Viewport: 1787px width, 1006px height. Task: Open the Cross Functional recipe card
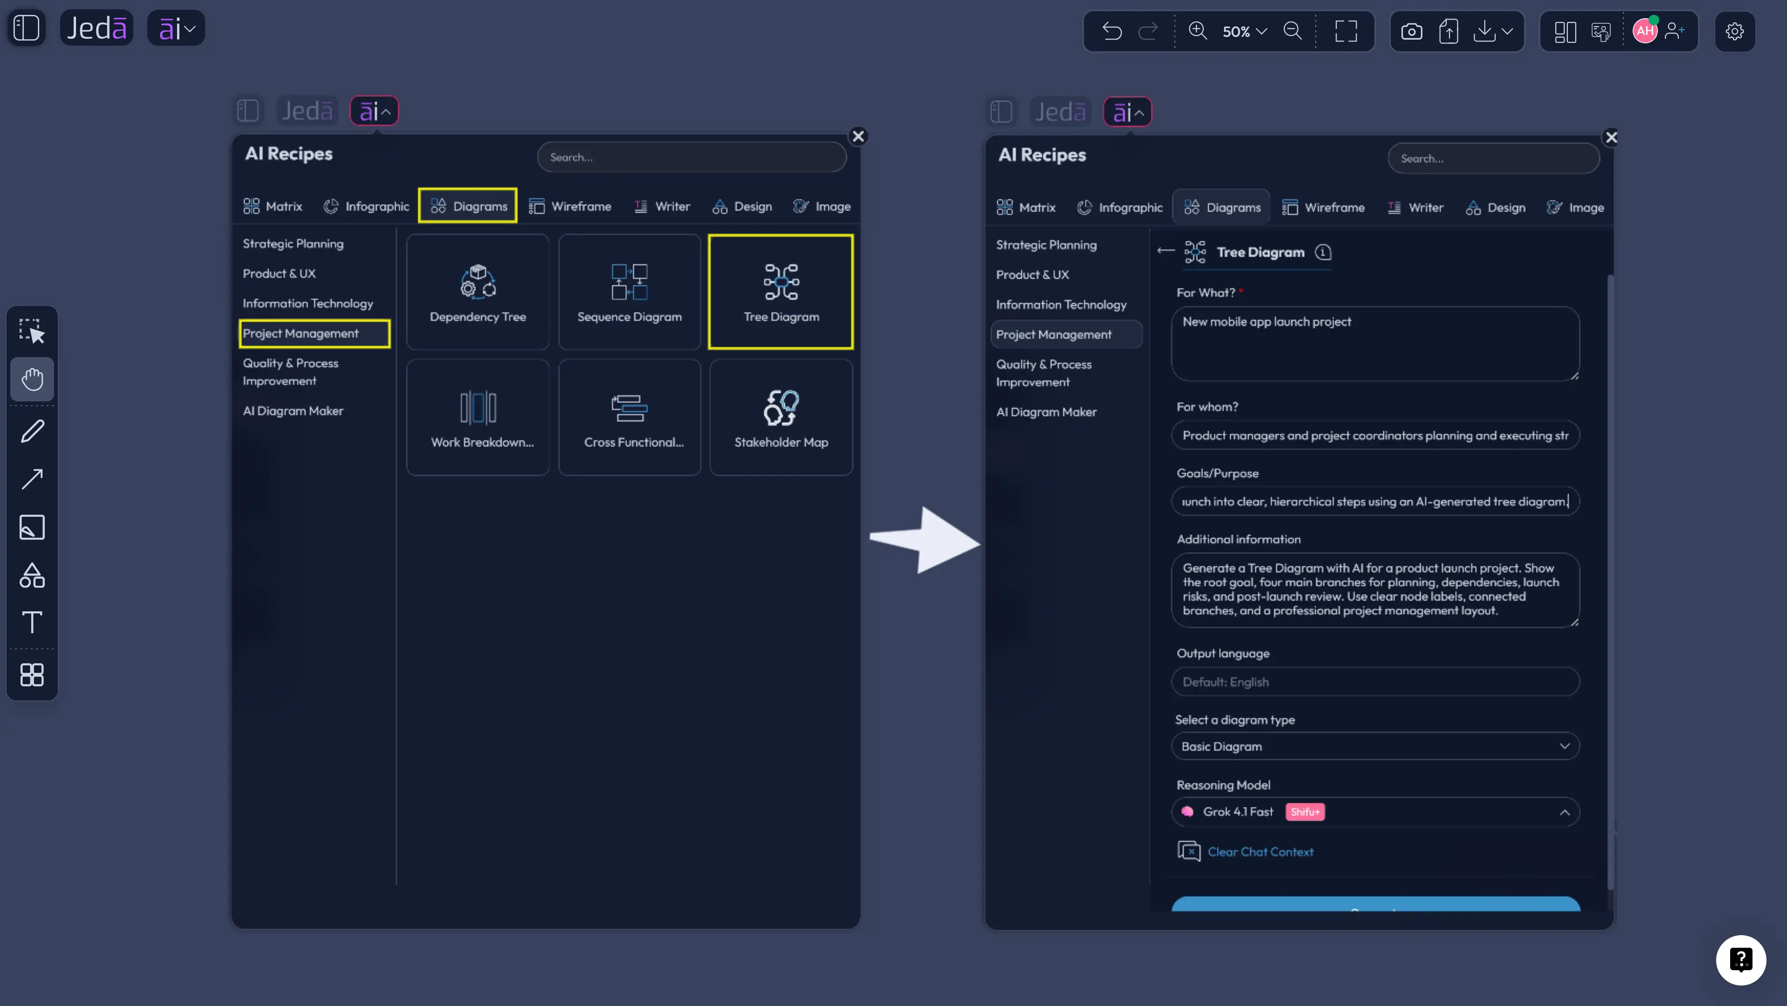click(x=630, y=417)
